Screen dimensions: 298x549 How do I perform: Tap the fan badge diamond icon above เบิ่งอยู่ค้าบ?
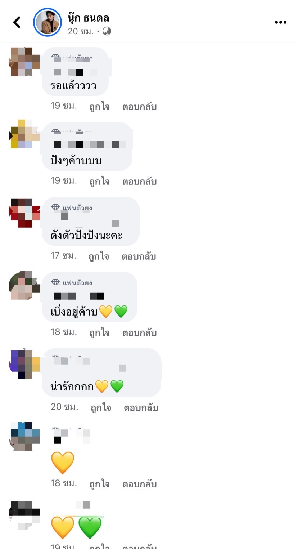pyautogui.click(x=55, y=282)
